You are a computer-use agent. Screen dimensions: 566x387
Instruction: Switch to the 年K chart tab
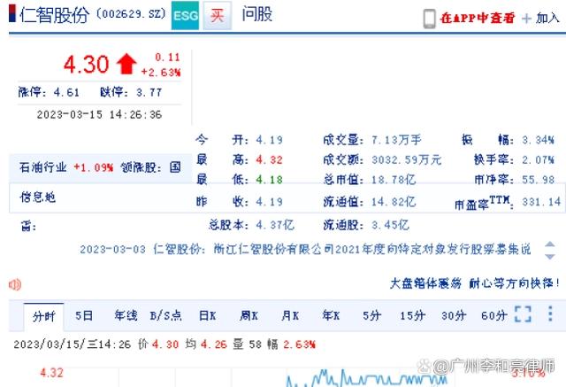[331, 316]
